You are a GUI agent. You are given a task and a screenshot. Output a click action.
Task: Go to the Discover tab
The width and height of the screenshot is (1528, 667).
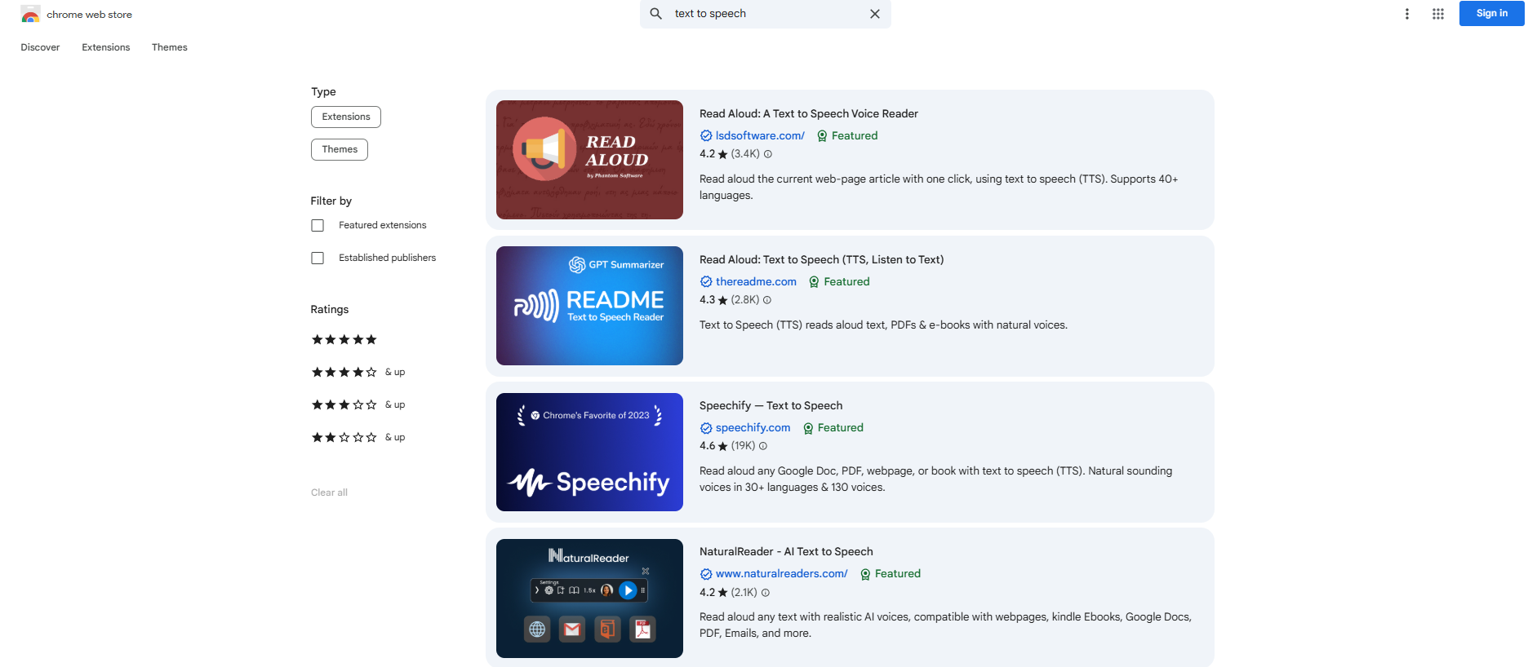[40, 47]
